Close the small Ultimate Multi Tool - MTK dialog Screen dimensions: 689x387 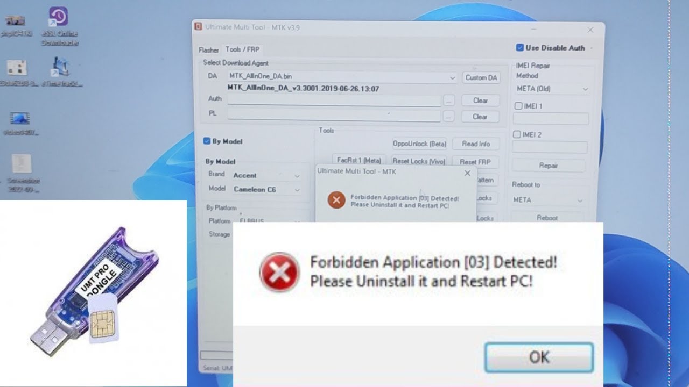(x=467, y=173)
